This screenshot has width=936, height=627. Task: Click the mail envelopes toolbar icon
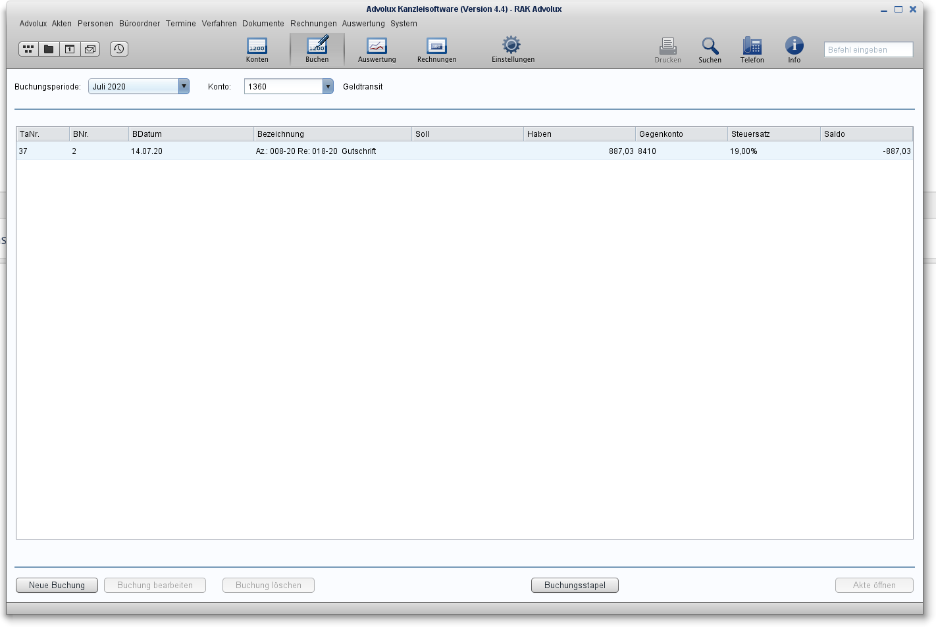(x=90, y=49)
